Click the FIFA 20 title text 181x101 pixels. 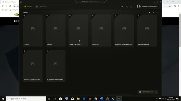click(x=26, y=44)
